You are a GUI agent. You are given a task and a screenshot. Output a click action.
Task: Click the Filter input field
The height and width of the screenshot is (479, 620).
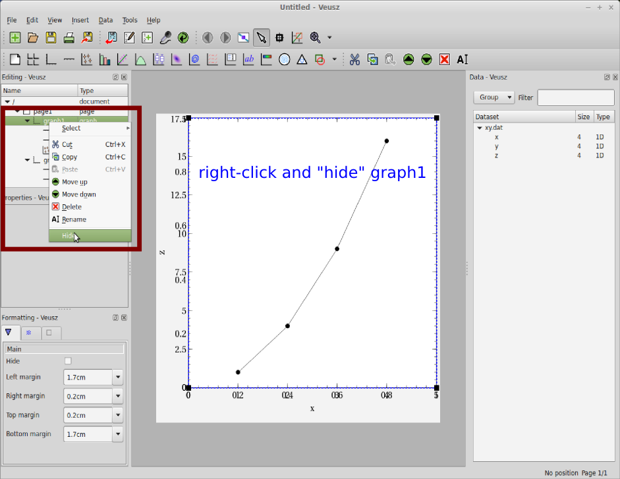(576, 97)
